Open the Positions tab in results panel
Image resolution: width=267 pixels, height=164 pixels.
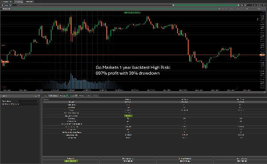coord(64,96)
